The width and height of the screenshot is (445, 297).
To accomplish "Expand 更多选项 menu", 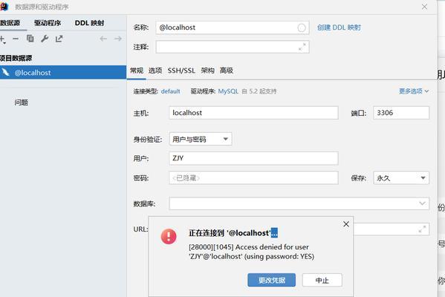I will [x=414, y=91].
